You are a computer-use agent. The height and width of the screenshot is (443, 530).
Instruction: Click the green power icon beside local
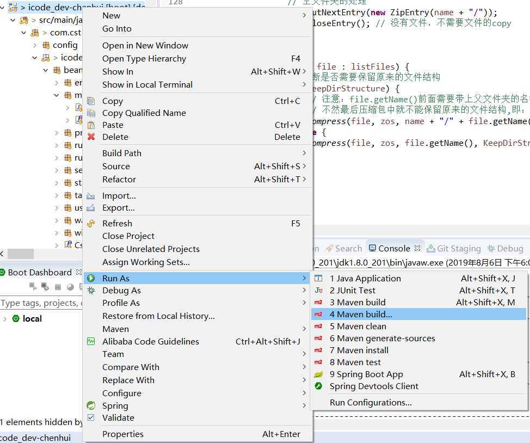pyautogui.click(x=16, y=318)
